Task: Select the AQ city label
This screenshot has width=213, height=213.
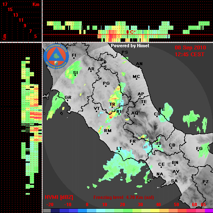Action: (135, 113)
